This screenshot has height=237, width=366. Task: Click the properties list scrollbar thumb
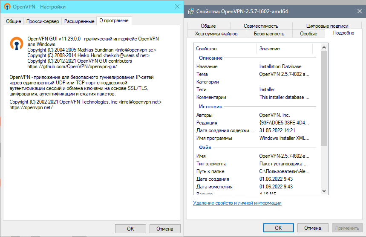click(324, 98)
